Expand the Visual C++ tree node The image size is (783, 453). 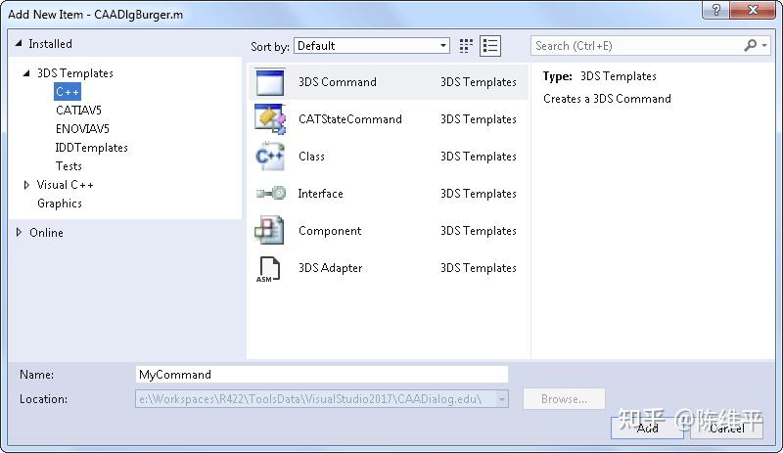pyautogui.click(x=26, y=185)
